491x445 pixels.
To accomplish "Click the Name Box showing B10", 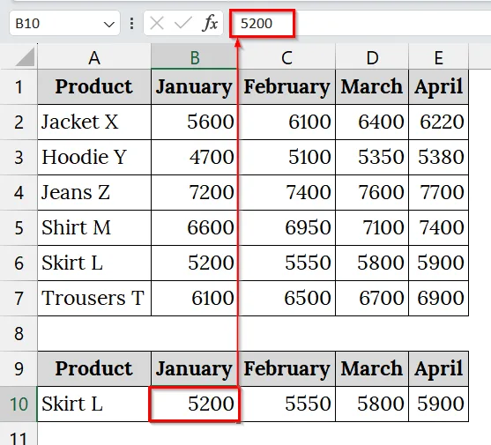I will coord(64,23).
